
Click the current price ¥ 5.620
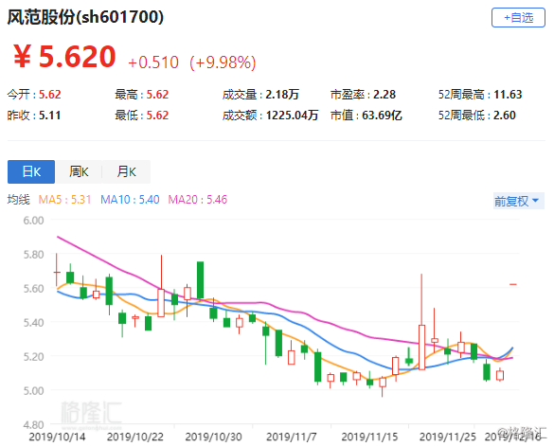pos(64,57)
